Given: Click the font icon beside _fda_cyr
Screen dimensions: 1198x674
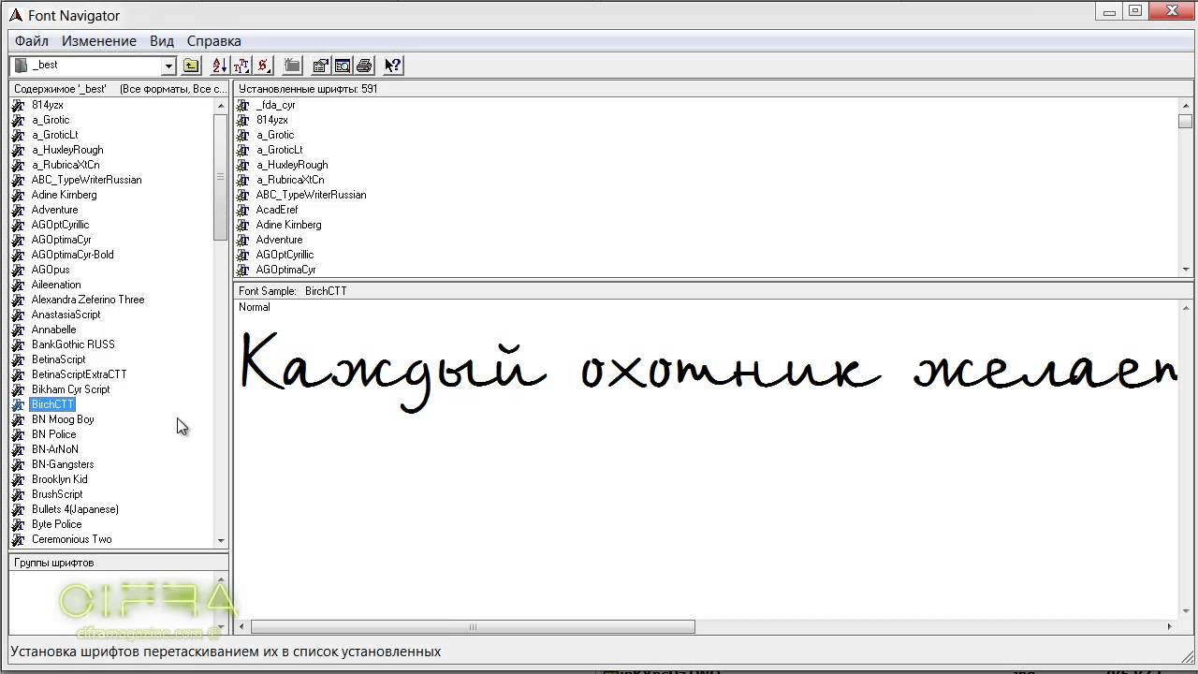Looking at the screenshot, I should (242, 105).
